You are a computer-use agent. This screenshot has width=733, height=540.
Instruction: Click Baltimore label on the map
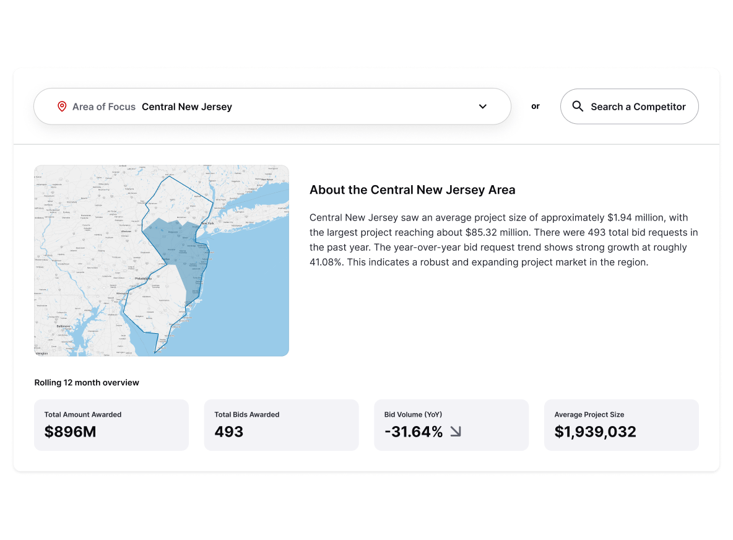click(63, 326)
